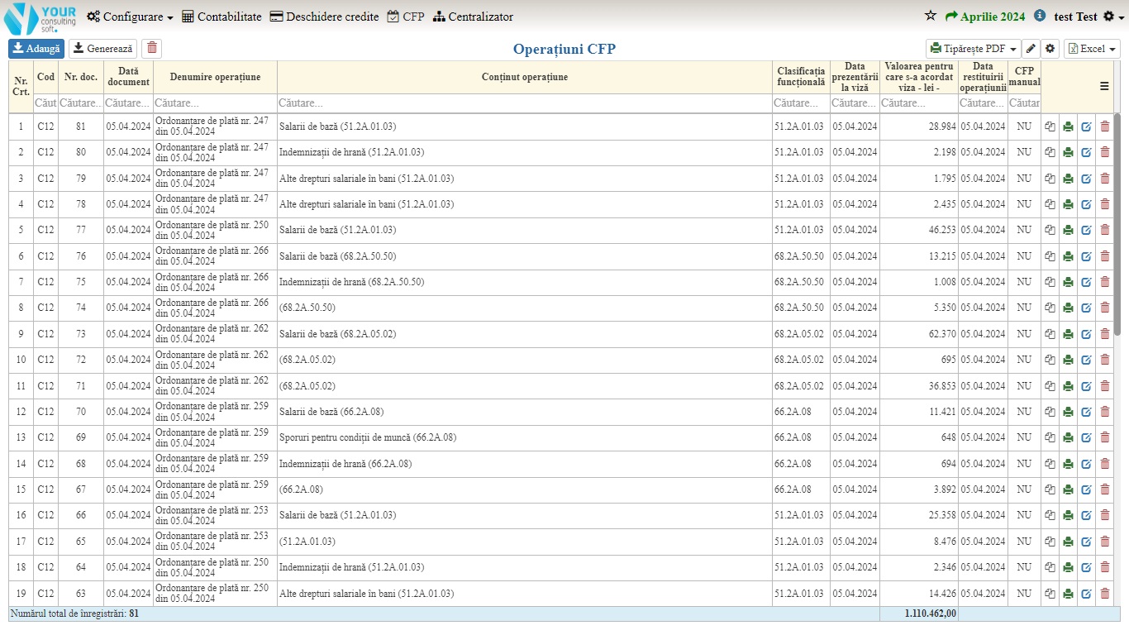Open the Configurare dropdown menu
1129x635 pixels.
[131, 17]
